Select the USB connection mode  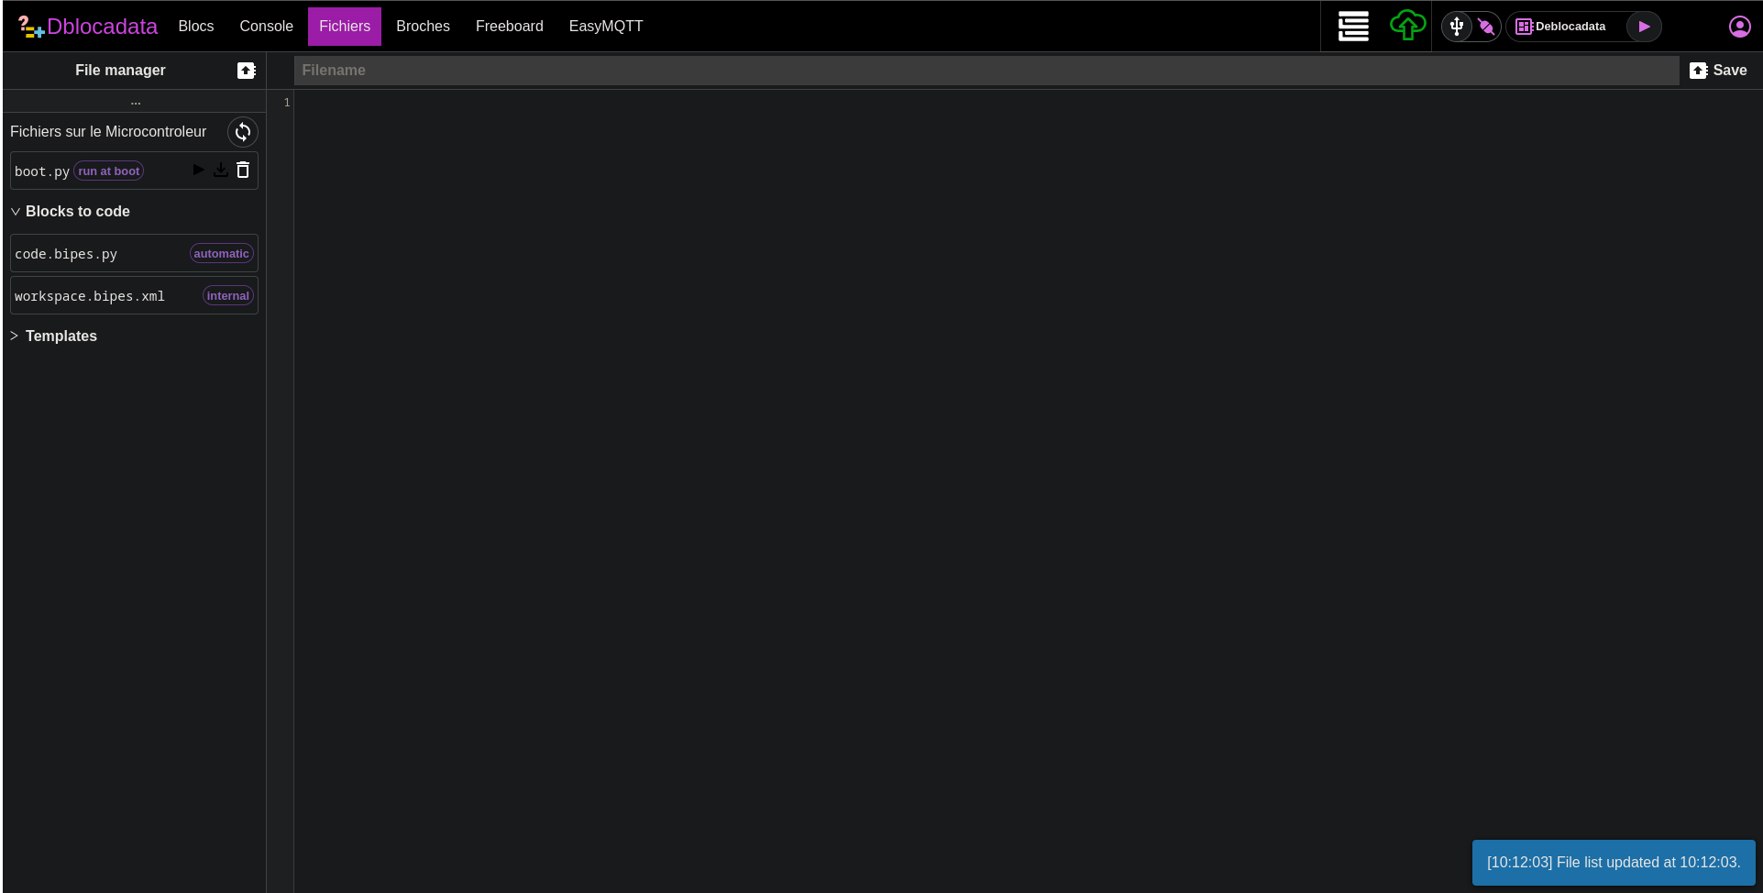(x=1457, y=27)
